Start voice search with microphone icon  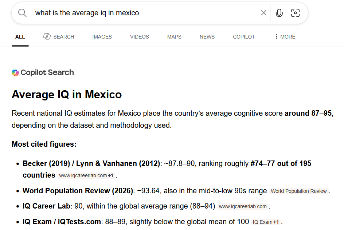pos(279,13)
